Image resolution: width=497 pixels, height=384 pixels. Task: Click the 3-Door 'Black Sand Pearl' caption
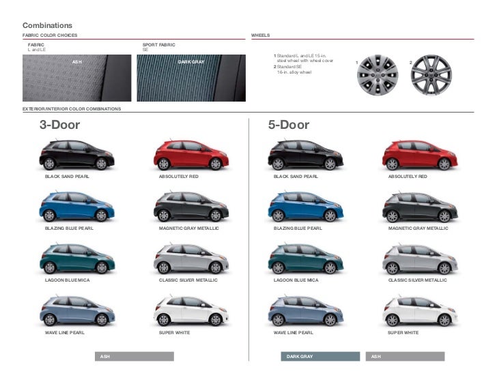coord(67,177)
